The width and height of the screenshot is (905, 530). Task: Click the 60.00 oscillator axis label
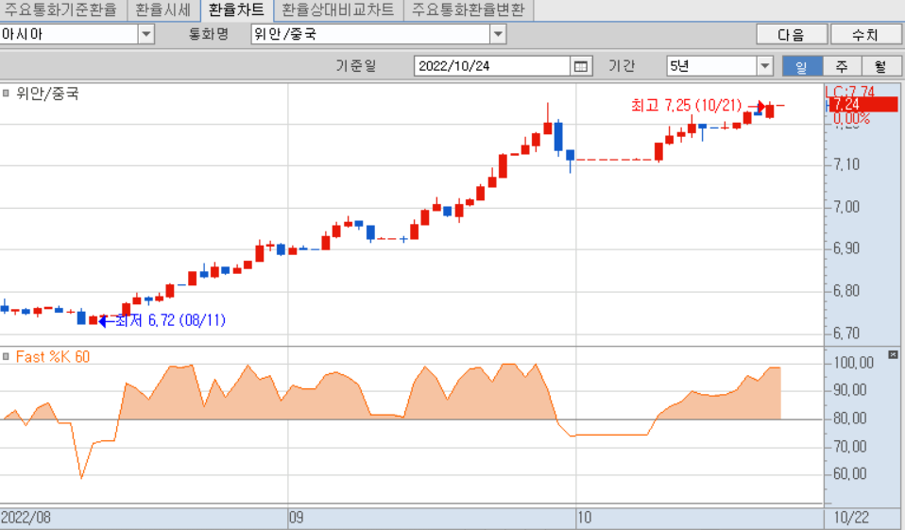pyautogui.click(x=850, y=473)
